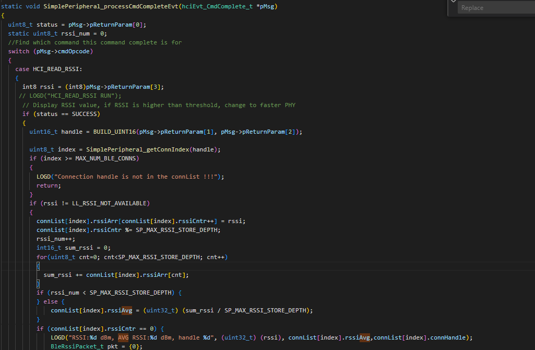
Task: Click the return; statement
Action: click(x=49, y=185)
